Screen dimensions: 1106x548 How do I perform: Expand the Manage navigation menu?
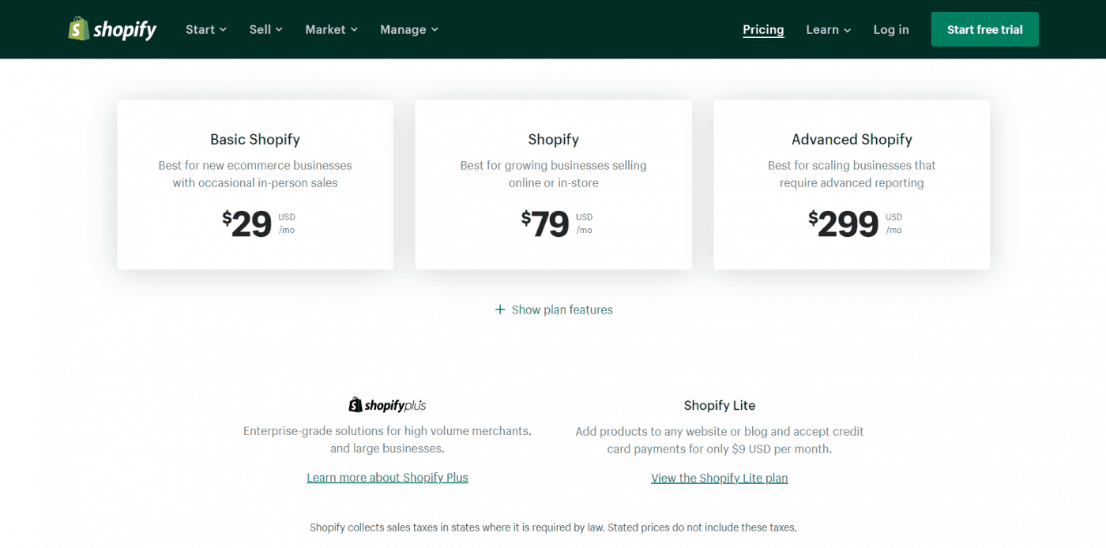coord(409,29)
